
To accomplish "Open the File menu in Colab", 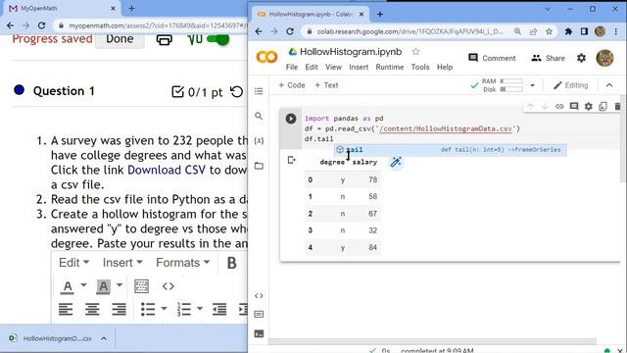I will 292,68.
